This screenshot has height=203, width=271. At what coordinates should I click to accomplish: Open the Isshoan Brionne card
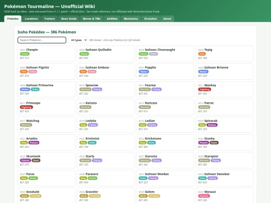click(224, 72)
